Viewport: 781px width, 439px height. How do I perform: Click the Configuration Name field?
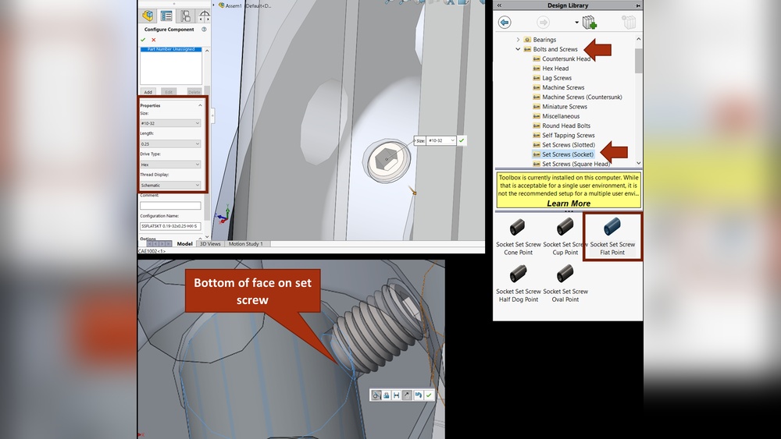coord(170,226)
